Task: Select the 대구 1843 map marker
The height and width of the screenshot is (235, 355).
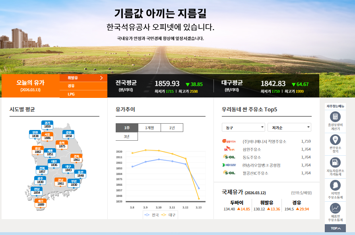Action: pyautogui.click(x=68, y=169)
